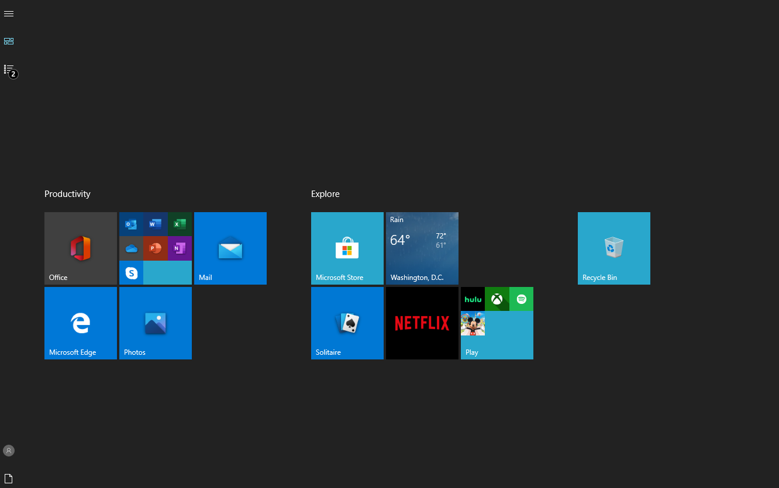Image resolution: width=779 pixels, height=488 pixels.
Task: Launch the Mail app tile
Action: pos(230,248)
